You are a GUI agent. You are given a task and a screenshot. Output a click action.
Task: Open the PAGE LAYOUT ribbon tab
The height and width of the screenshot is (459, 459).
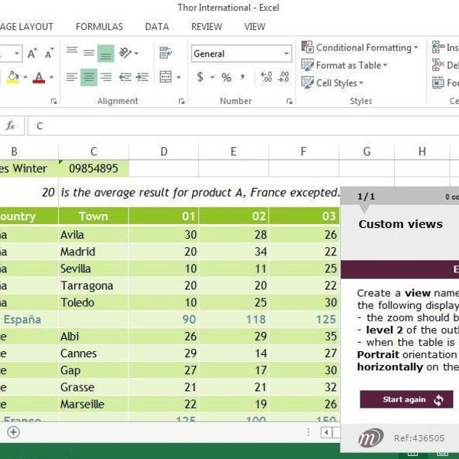coord(26,27)
